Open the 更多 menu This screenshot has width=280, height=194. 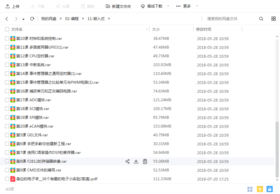pos(184,6)
